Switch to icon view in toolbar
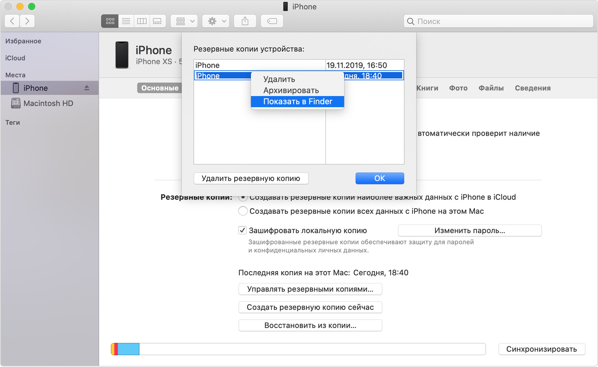Image resolution: width=598 pixels, height=367 pixels. 110,21
